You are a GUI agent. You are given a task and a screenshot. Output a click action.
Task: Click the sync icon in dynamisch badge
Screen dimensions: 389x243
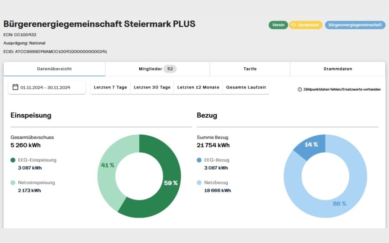point(294,25)
